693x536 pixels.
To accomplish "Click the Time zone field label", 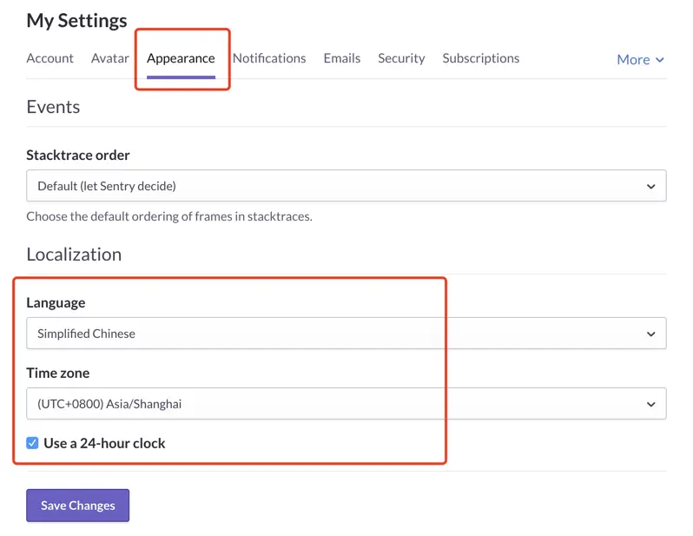I will [57, 374].
